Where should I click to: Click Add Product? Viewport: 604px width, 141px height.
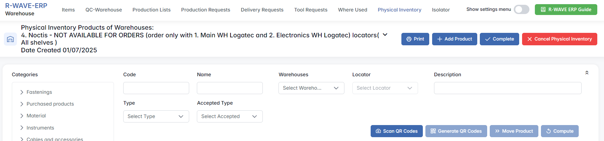pos(454,39)
